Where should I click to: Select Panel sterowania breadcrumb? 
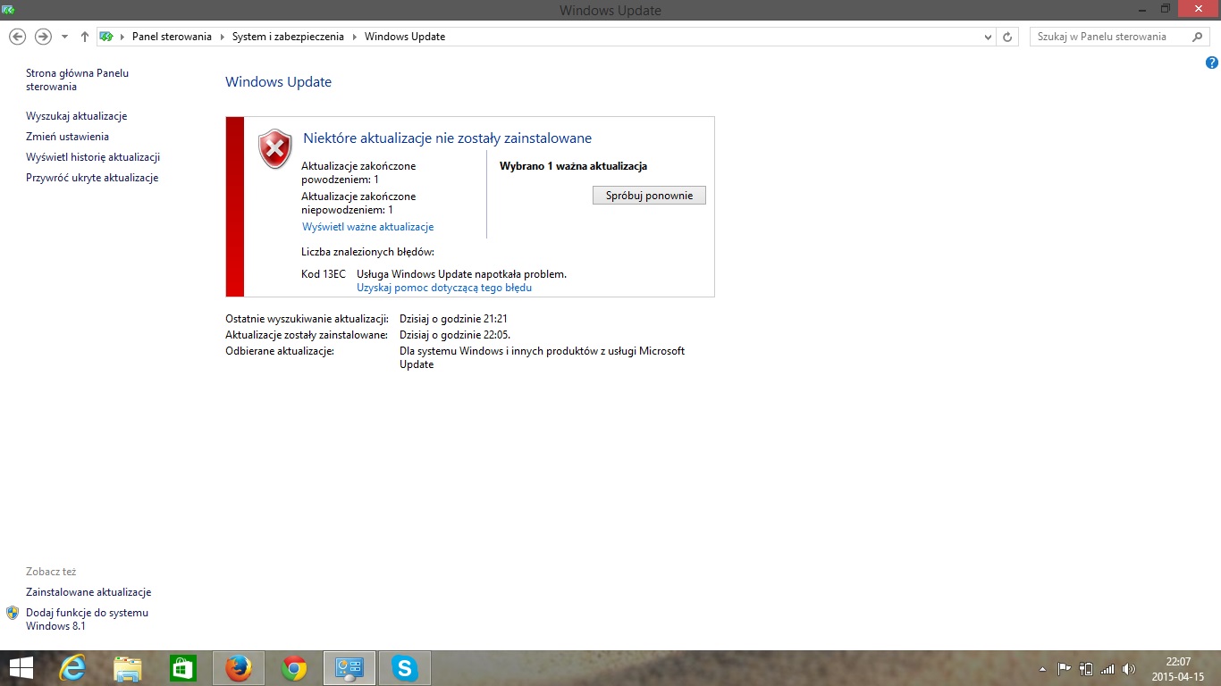tap(172, 37)
